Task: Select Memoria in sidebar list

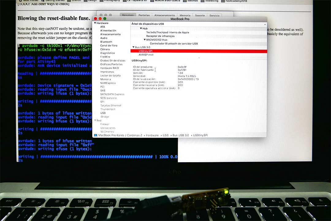Action: (x=105, y=79)
